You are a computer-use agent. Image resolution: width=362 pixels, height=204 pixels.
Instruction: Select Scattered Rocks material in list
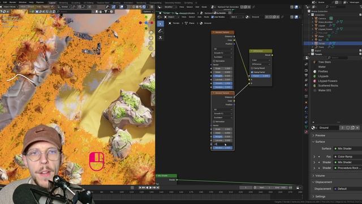pyautogui.click(x=328, y=86)
